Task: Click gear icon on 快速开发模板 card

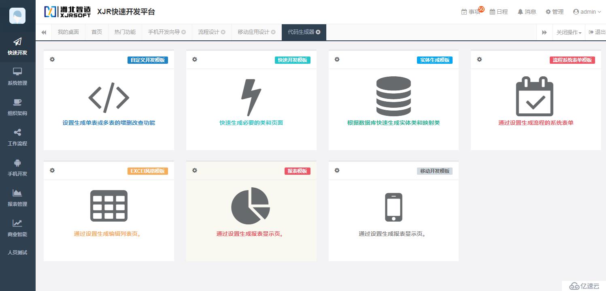Action: (195, 59)
